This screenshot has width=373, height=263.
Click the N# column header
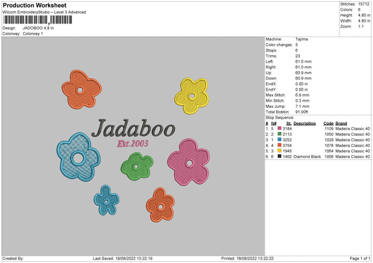coord(274,123)
